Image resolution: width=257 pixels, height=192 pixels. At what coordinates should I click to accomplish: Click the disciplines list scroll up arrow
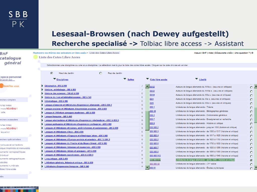tap(147, 86)
